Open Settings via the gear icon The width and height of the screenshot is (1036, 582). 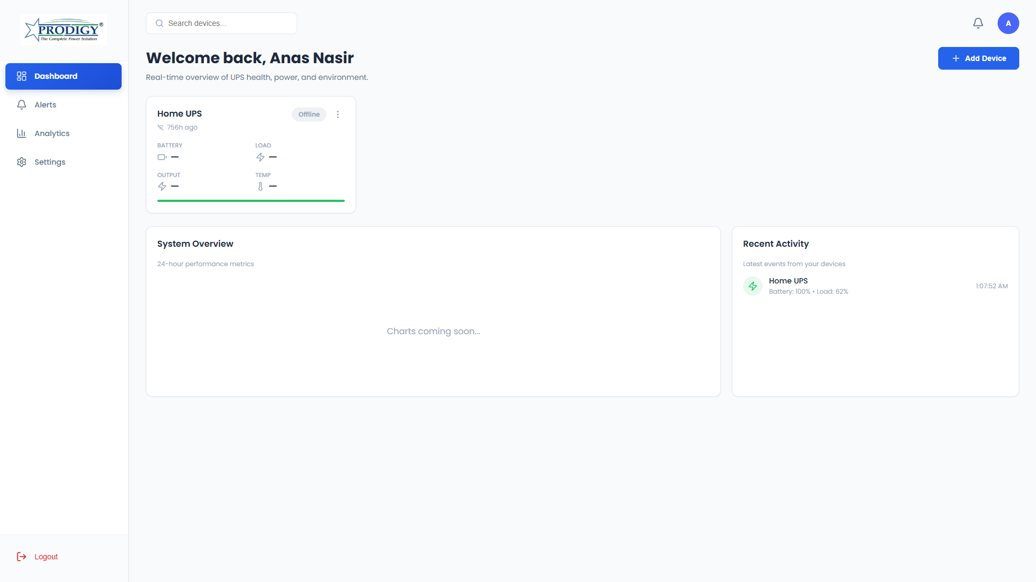21,162
